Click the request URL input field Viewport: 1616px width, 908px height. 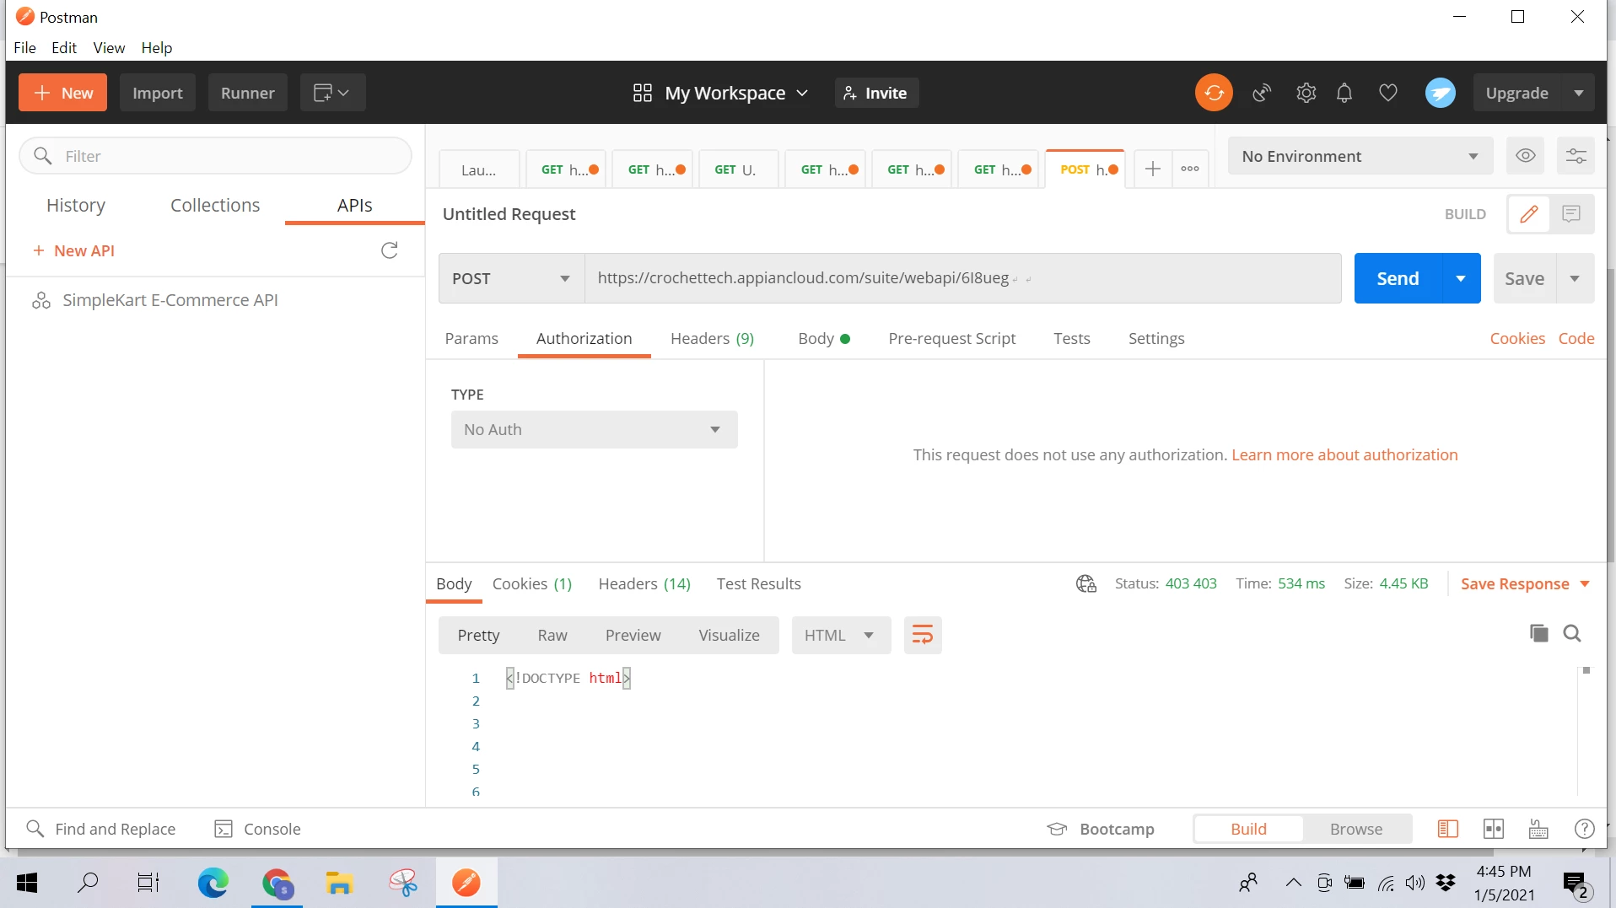[962, 278]
